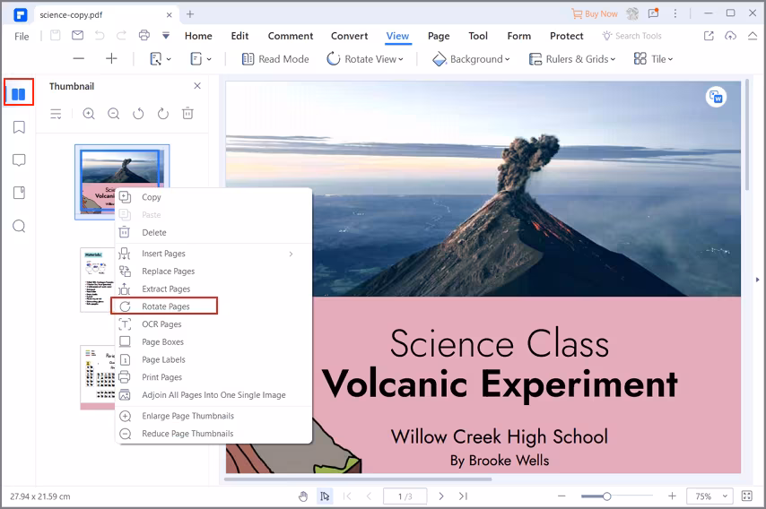Rotate thumbnail counterclockwise icon

pyautogui.click(x=138, y=114)
